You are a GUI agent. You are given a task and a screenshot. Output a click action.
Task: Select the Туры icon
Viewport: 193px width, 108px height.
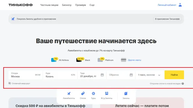(93, 94)
